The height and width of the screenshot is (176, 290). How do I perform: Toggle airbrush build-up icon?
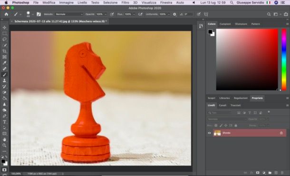pos(140,14)
